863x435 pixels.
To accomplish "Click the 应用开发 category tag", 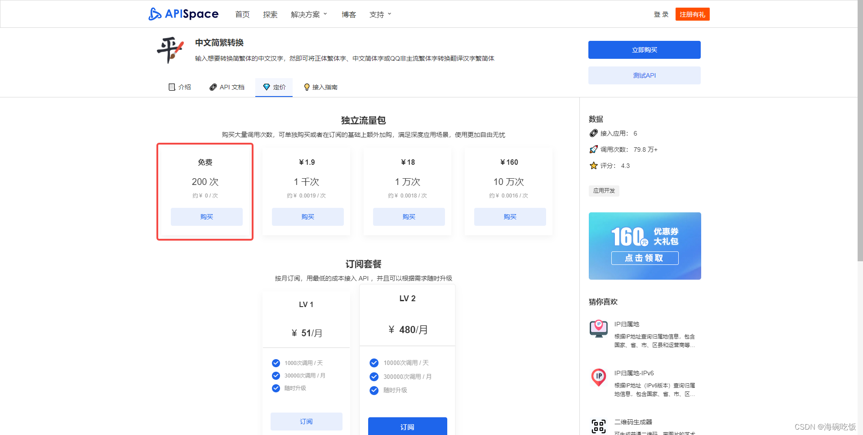I will 604,191.
